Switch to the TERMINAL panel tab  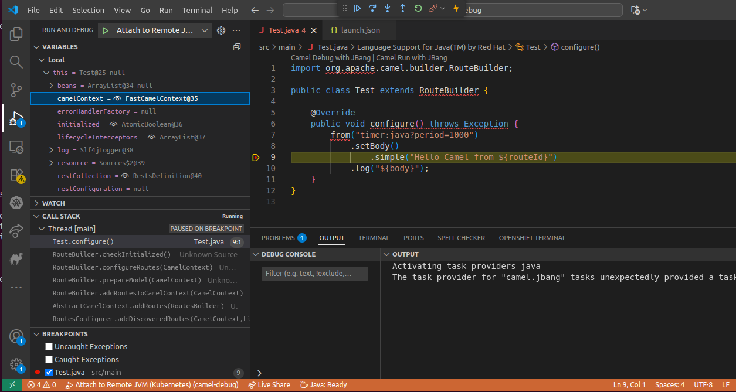[x=374, y=238]
